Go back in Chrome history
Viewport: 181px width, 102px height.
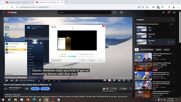coord(3,7)
